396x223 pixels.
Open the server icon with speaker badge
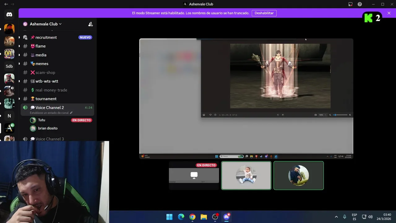click(x=9, y=91)
